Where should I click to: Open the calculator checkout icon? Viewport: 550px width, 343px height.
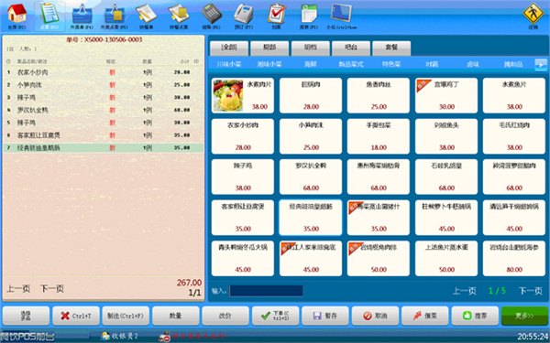pos(212,14)
